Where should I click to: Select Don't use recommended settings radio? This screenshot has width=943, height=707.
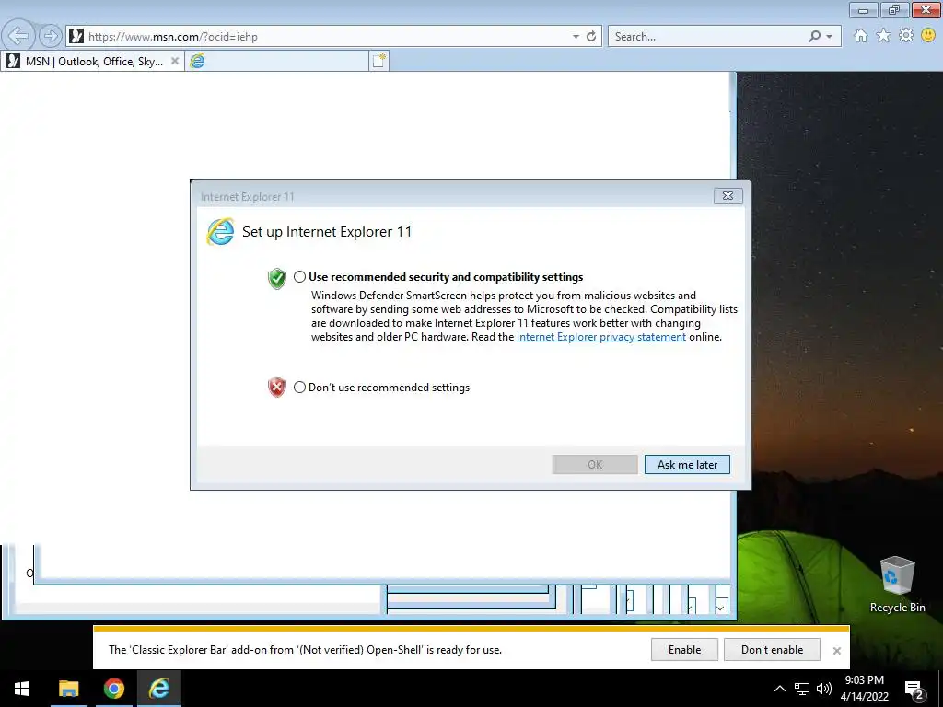(299, 388)
